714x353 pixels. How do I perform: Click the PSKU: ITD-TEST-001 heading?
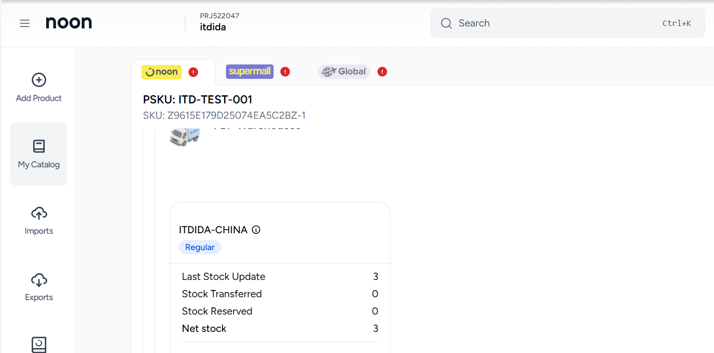tap(198, 100)
